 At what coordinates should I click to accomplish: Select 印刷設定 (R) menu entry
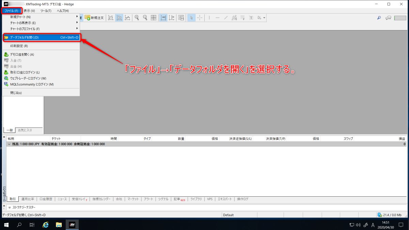click(x=41, y=46)
